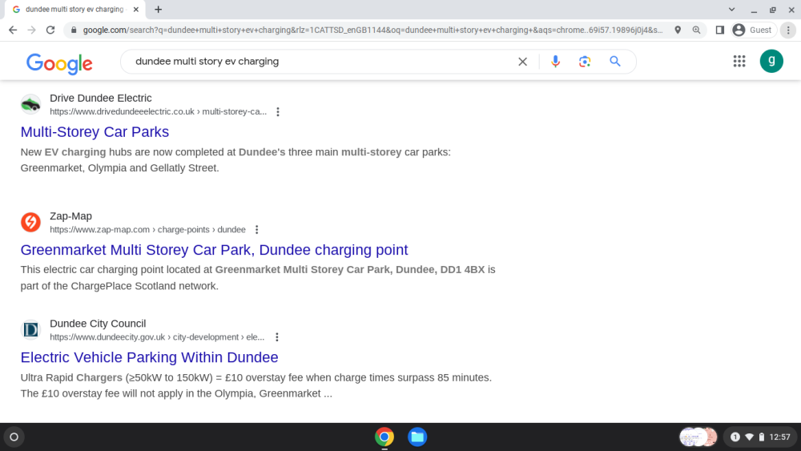The width and height of the screenshot is (801, 451).
Task: Open Greenmarket Multi Storey Car Park result
Action: (214, 250)
